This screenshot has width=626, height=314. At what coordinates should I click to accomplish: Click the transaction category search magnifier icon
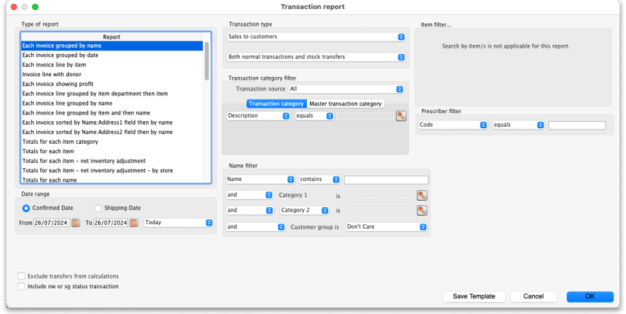pyautogui.click(x=401, y=115)
